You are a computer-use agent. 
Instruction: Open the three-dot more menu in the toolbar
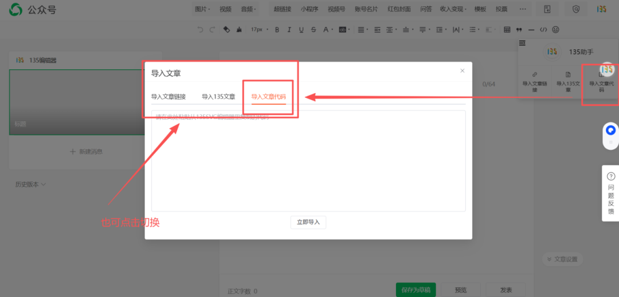(523, 9)
